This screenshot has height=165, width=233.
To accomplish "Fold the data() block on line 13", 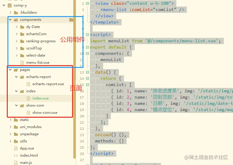I will coord(88,72).
